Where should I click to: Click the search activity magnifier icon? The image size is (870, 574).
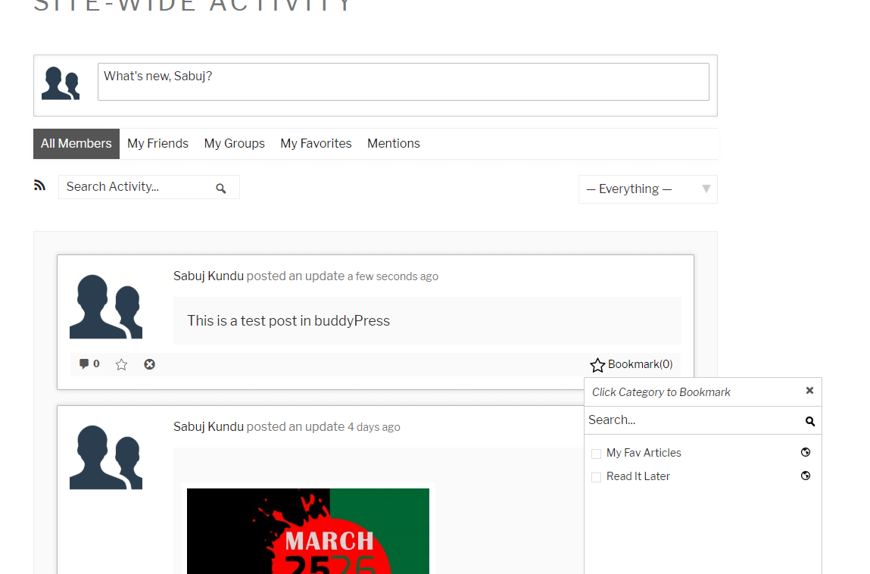(x=220, y=189)
